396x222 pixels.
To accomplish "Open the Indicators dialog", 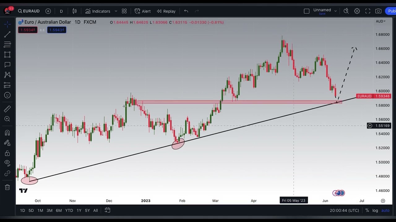I will click(x=98, y=11).
